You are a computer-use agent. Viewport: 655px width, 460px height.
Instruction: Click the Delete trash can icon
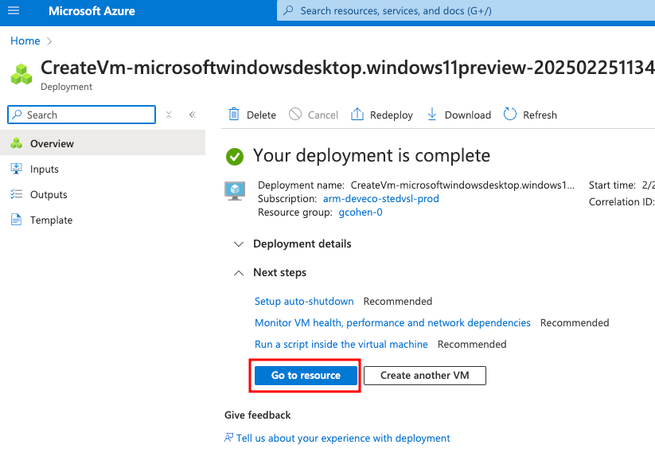pyautogui.click(x=234, y=114)
